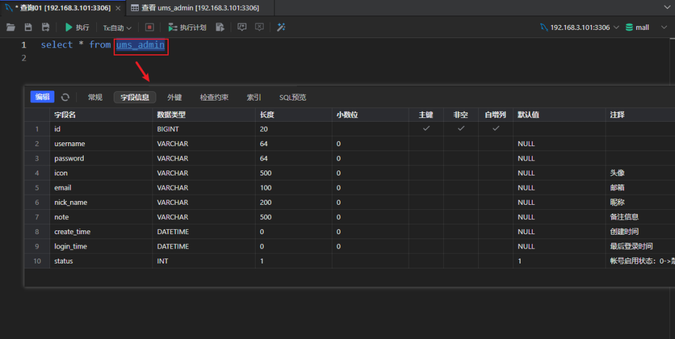Expand the mall database dropdown
This screenshot has width=675, height=339.
coord(643,27)
